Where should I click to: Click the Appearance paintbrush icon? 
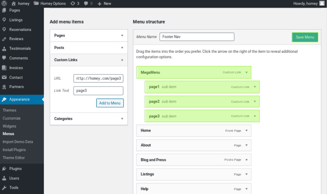(4, 99)
